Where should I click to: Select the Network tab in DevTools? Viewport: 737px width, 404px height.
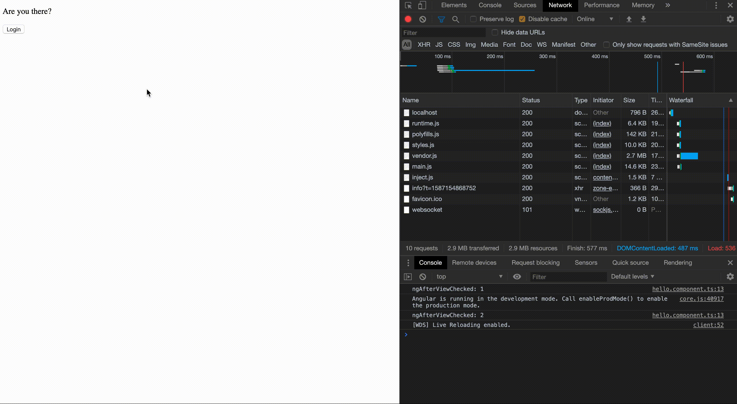[560, 5]
